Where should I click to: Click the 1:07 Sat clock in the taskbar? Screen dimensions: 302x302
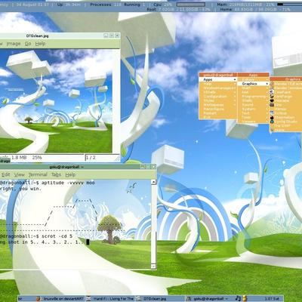[272, 299]
